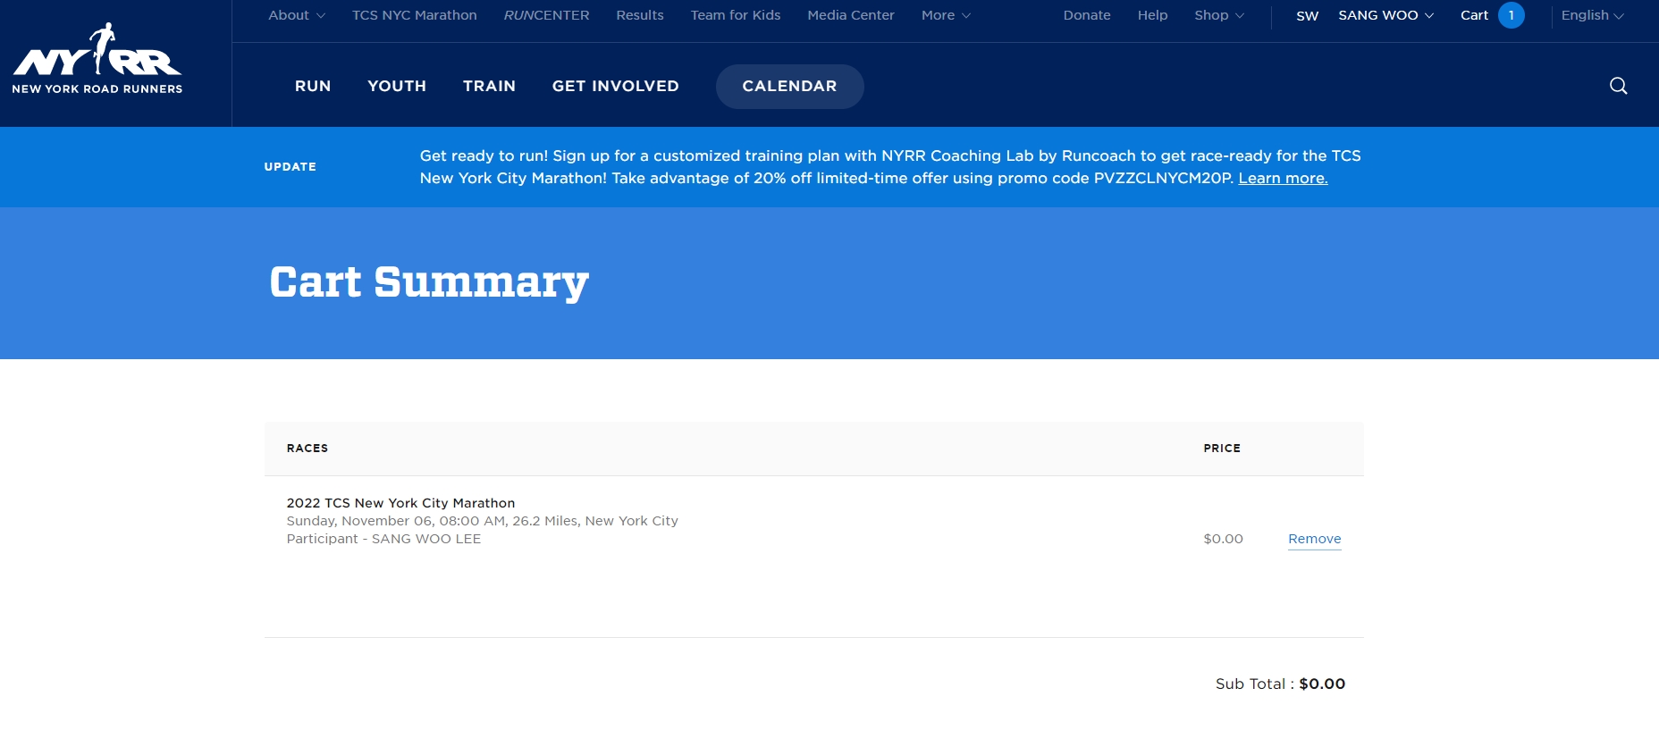Screen dimensions: 1659x730
Task: Open the SANG WOO account dropdown
Action: tap(1385, 15)
